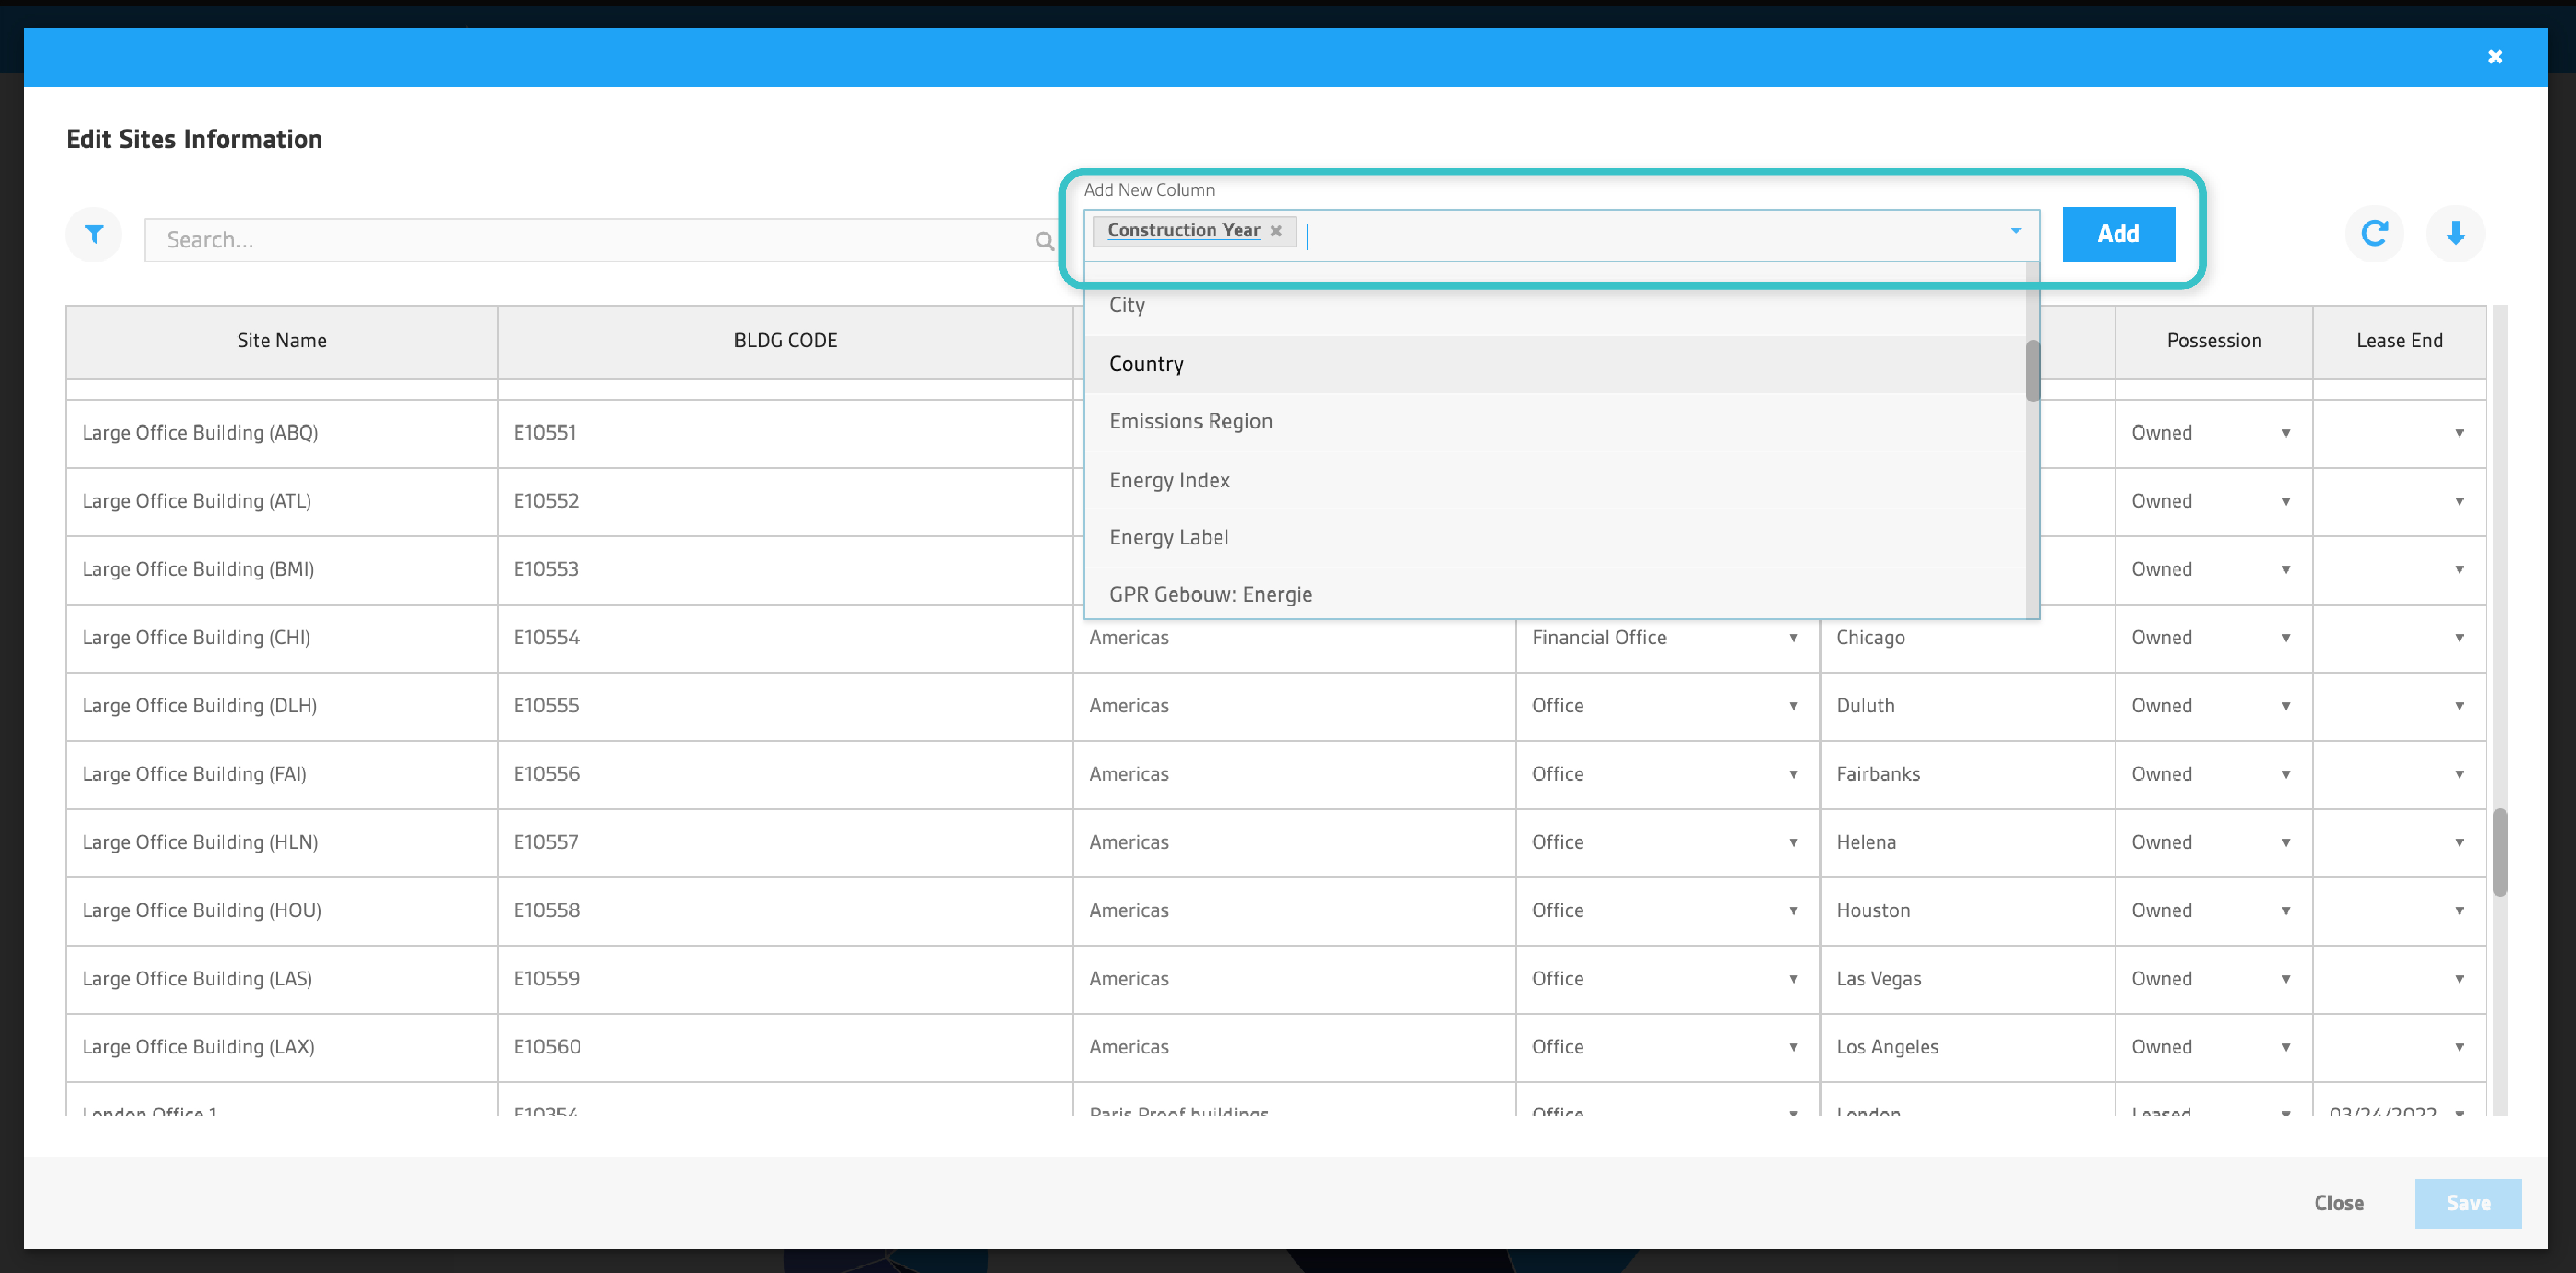
Task: Click the search magnifier icon
Action: [1044, 240]
